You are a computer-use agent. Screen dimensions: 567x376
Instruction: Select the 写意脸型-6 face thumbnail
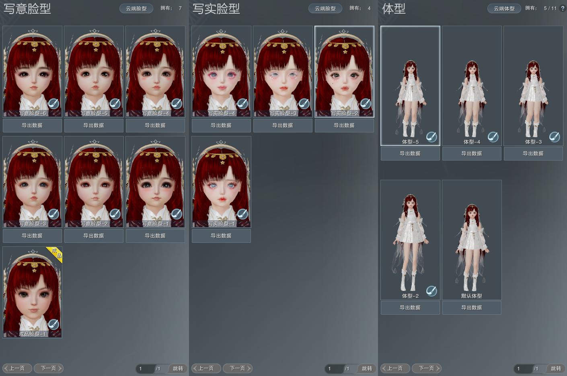(x=32, y=71)
